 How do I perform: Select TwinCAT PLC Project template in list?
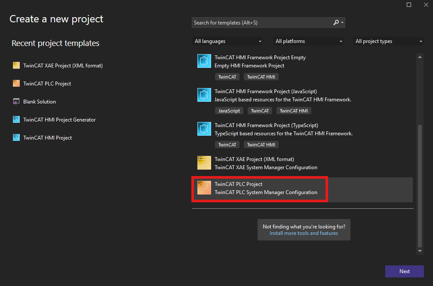(x=302, y=189)
